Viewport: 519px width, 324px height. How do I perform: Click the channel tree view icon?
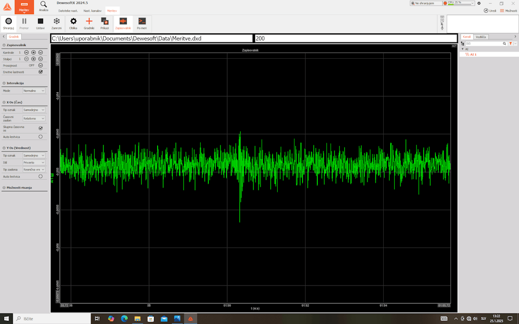(462, 44)
